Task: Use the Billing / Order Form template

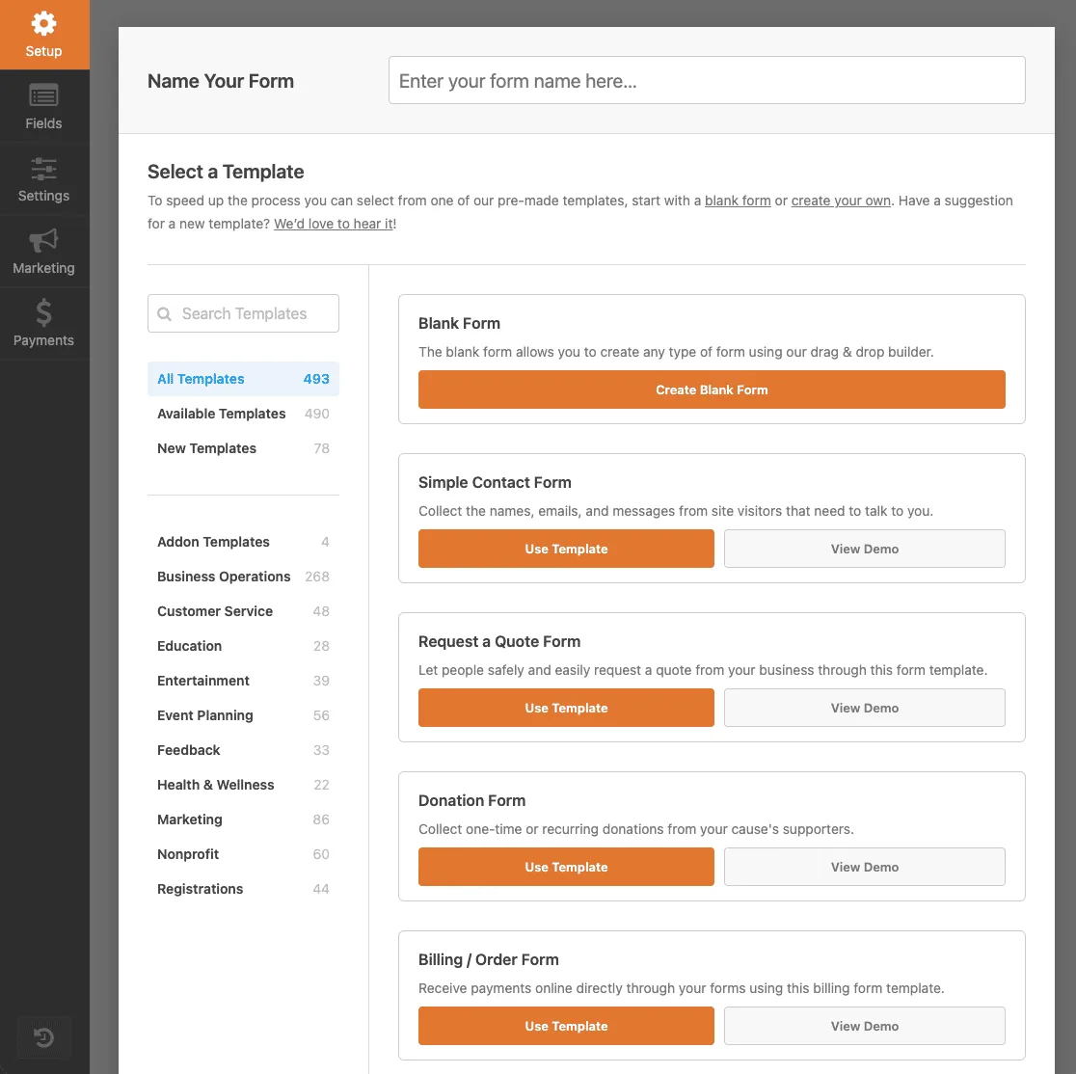Action: click(566, 1027)
